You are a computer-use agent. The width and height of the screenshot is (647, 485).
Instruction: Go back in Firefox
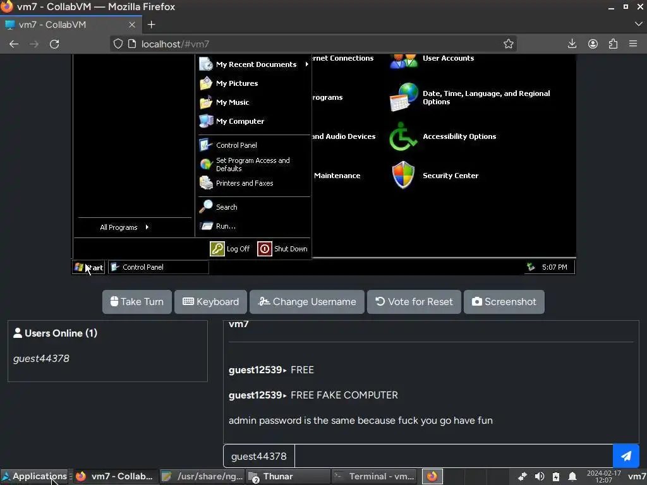14,44
